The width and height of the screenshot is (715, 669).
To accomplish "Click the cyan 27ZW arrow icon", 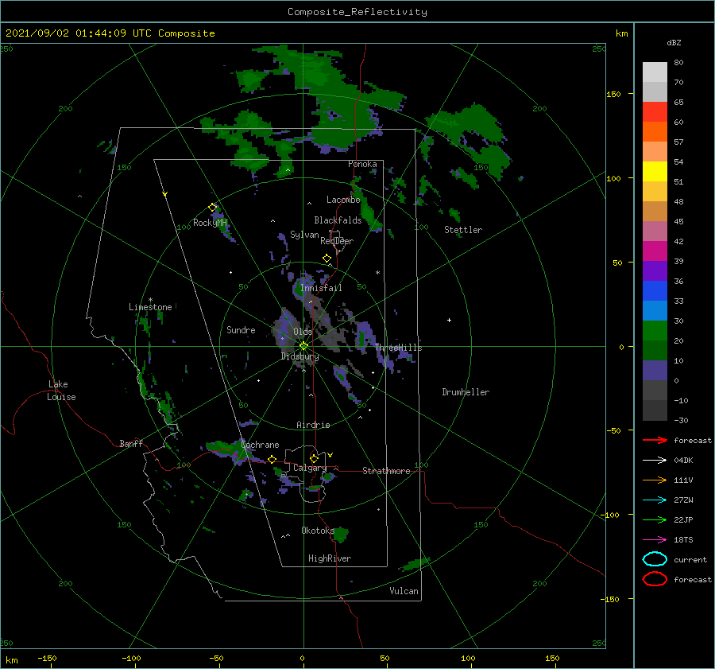I will click(x=655, y=500).
